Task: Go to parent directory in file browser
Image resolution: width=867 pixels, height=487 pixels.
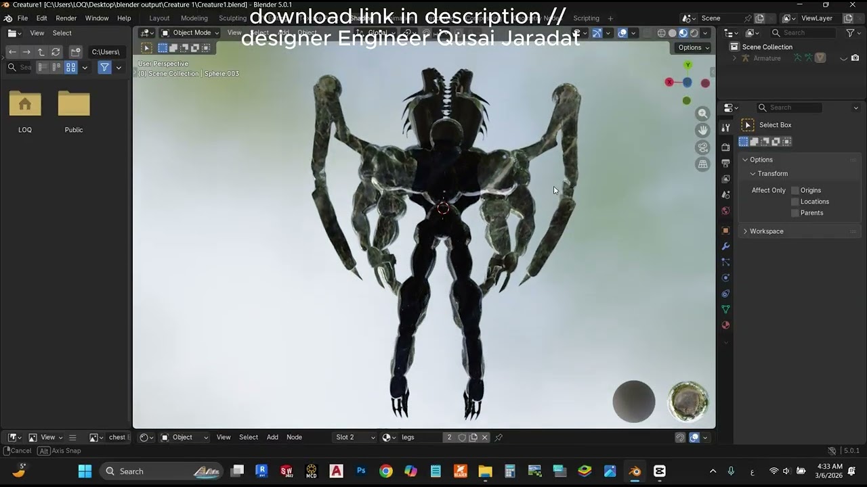Action: 41,52
